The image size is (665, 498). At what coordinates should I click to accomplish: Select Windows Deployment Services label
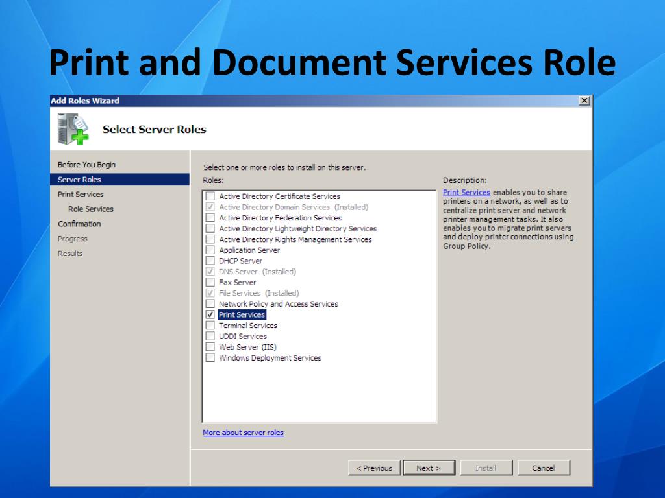pyautogui.click(x=270, y=357)
